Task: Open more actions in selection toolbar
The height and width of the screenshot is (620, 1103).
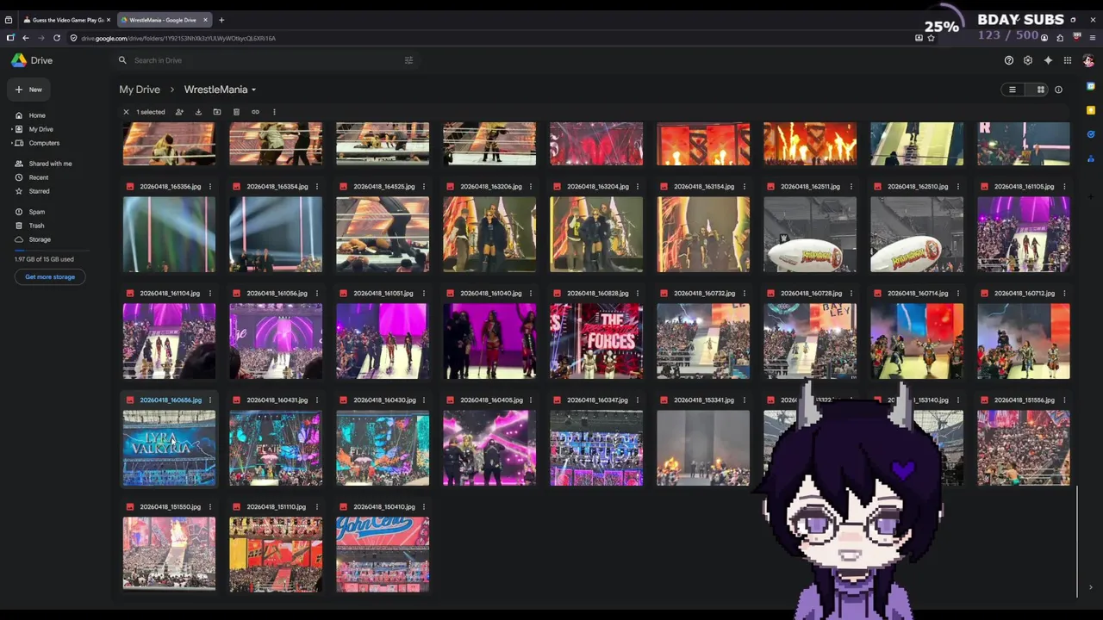Action: pos(274,112)
